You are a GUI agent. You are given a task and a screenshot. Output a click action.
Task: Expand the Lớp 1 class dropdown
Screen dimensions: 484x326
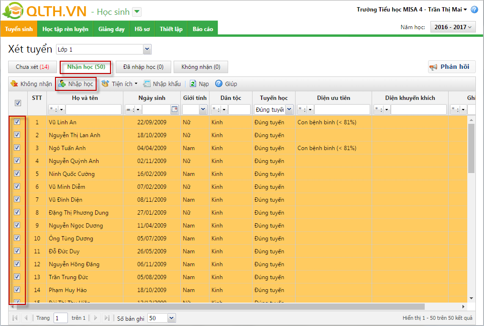click(x=147, y=49)
